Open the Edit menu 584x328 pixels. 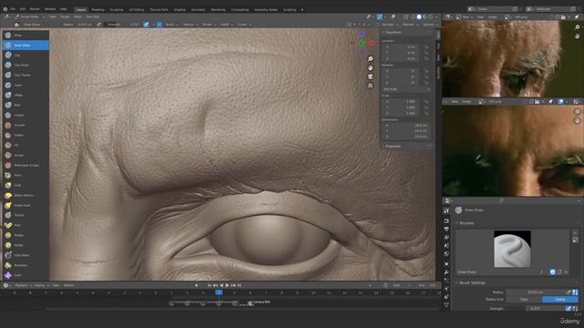click(x=22, y=9)
